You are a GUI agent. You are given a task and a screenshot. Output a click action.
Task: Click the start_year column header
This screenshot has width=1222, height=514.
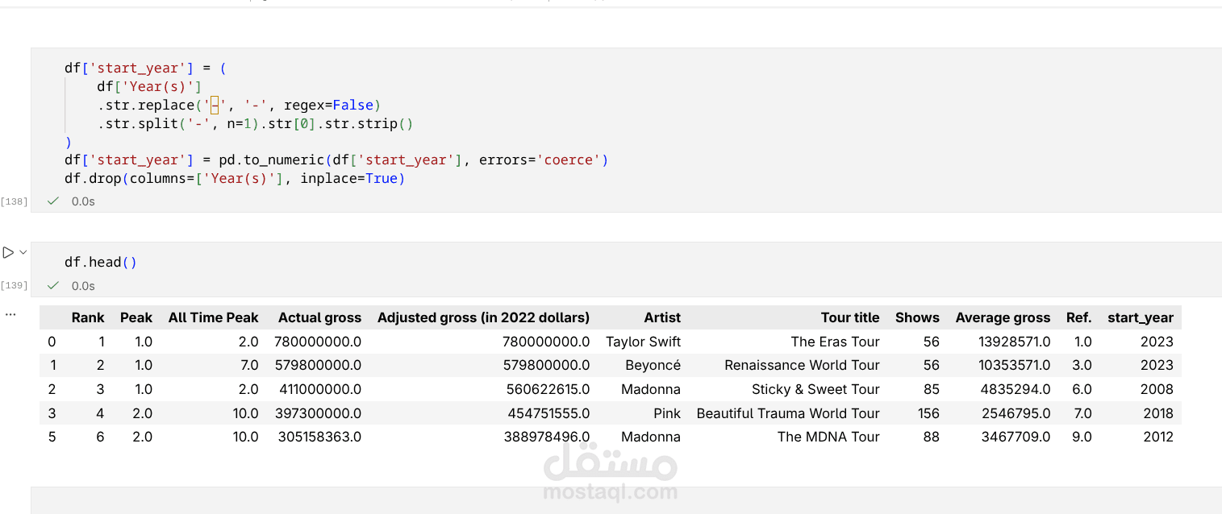point(1140,317)
